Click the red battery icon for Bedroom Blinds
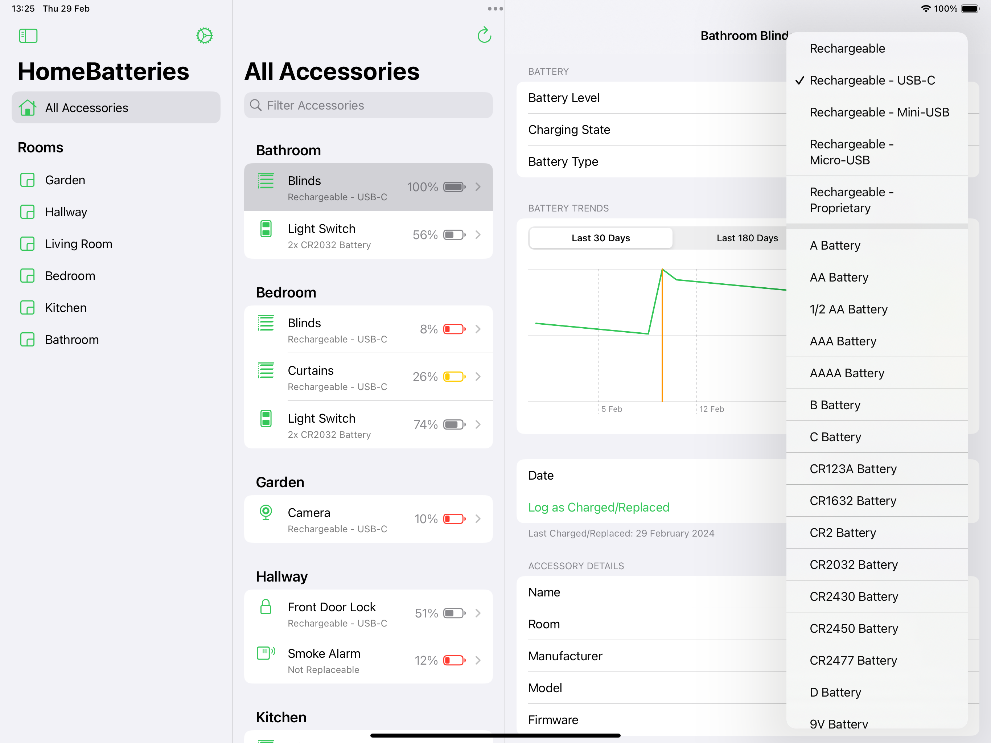Viewport: 991px width, 743px height. [454, 329]
